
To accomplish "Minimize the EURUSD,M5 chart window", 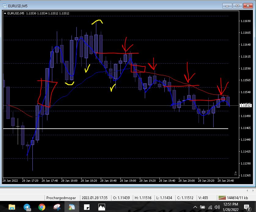I will click(x=227, y=6).
